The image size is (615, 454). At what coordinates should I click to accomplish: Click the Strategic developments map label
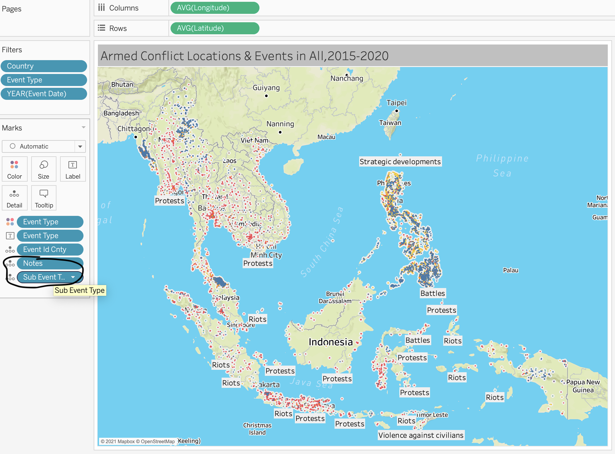[400, 162]
